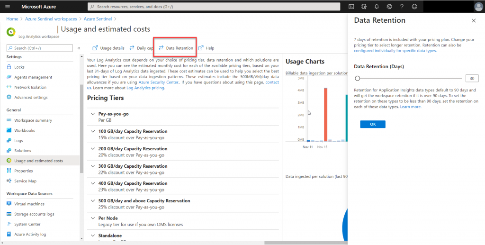Screen dimensions: 485x245
Task: Open the help question mark icon
Action: coord(402,7)
